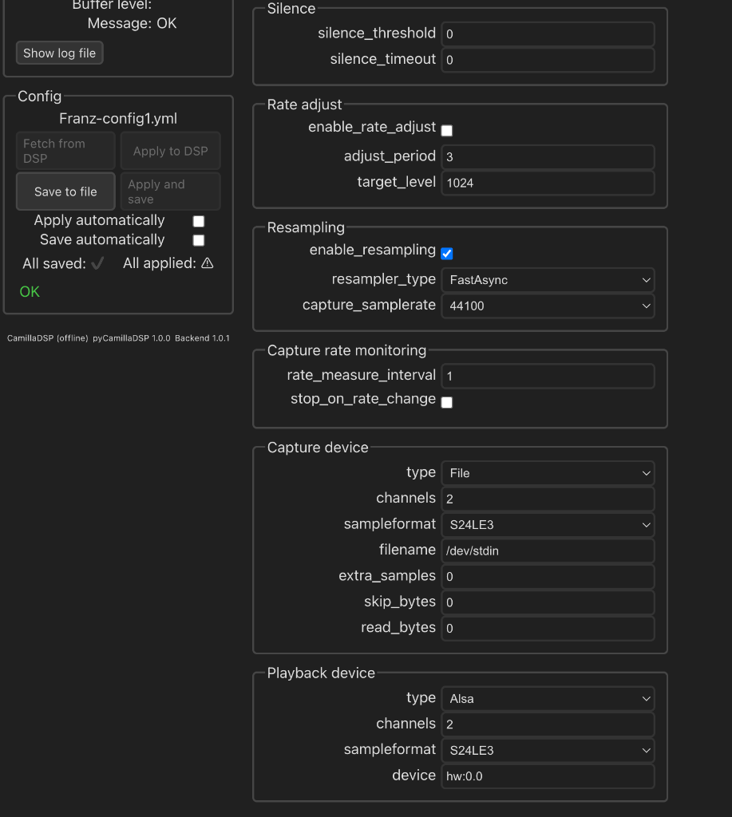
Task: Click the target_level input field
Action: coord(548,183)
